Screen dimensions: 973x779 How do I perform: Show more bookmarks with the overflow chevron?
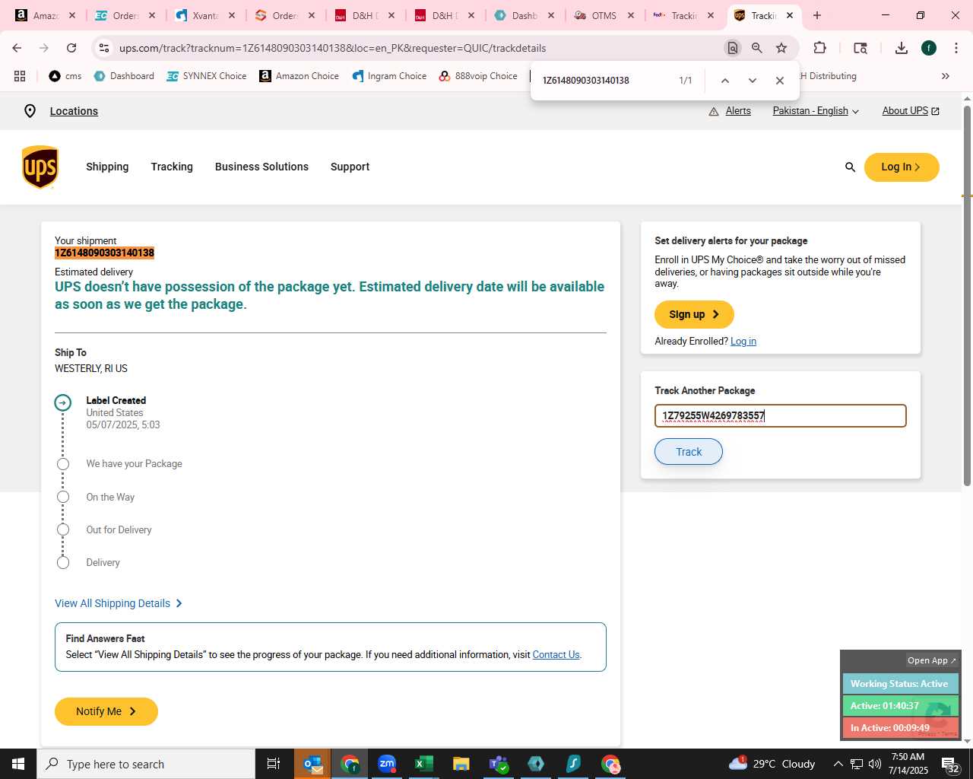(x=946, y=76)
